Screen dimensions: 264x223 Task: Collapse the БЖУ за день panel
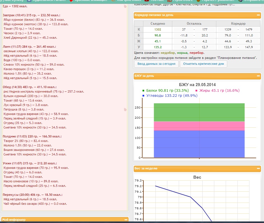[x=258, y=76]
